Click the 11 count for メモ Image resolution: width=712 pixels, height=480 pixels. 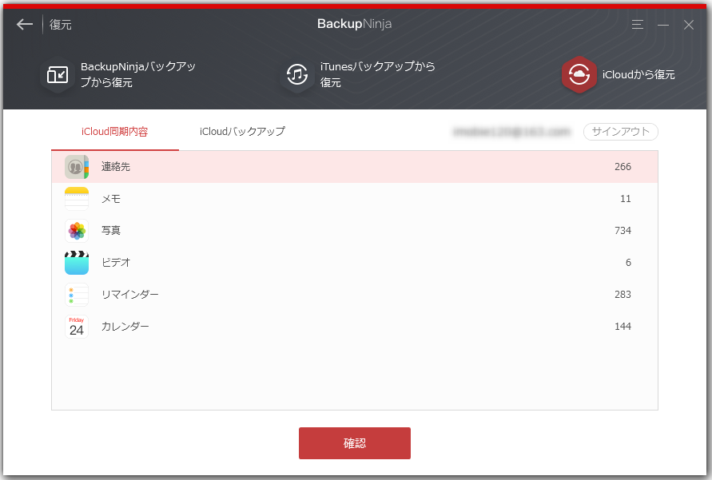pos(625,199)
